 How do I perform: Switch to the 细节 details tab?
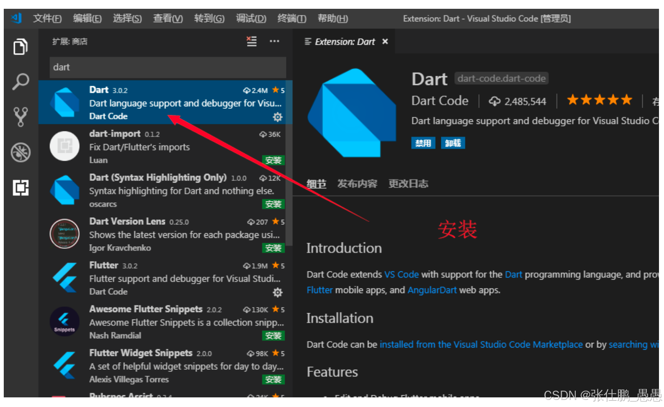[317, 184]
